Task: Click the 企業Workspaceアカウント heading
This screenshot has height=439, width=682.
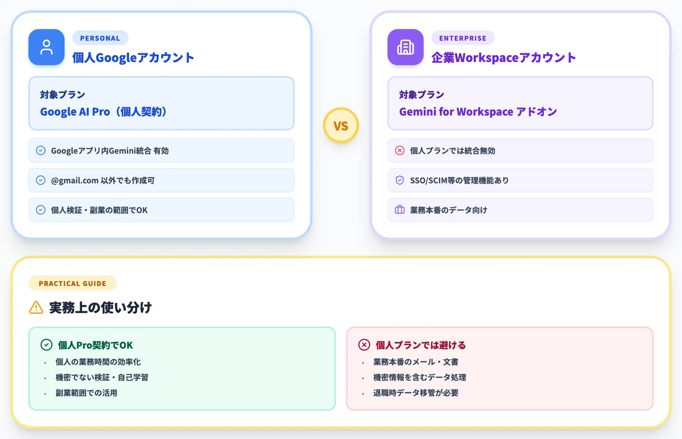Action: tap(504, 58)
